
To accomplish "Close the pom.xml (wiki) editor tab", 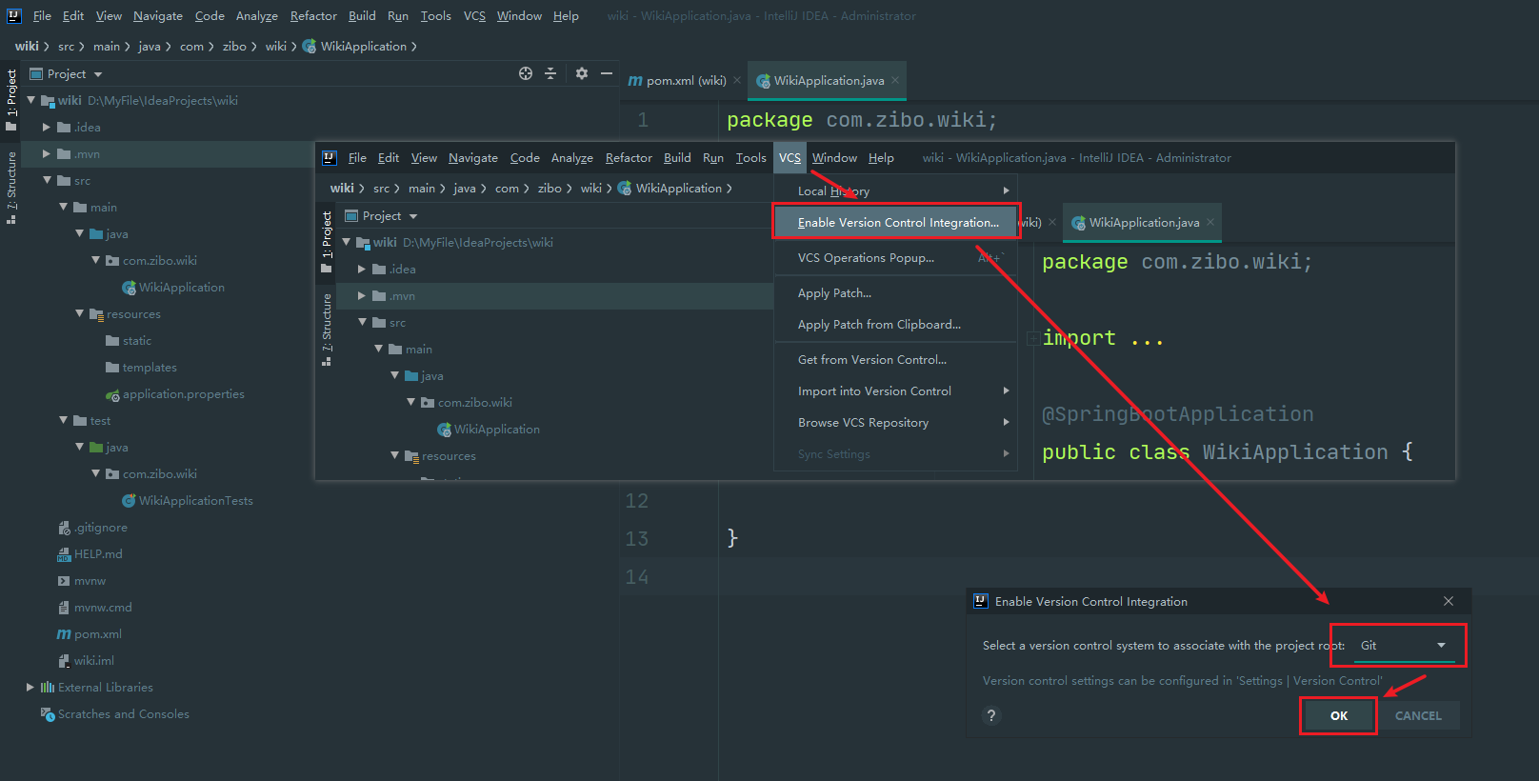I will (737, 81).
